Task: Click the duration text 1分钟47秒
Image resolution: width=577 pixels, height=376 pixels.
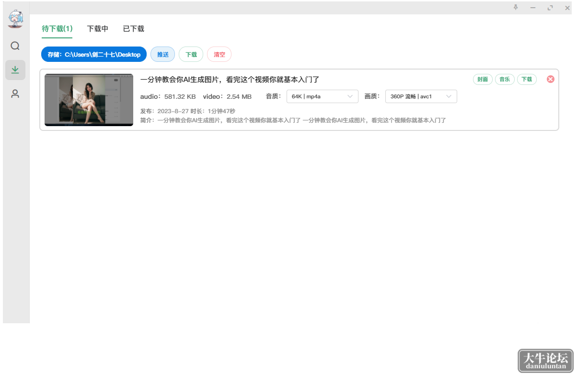Action: point(221,111)
